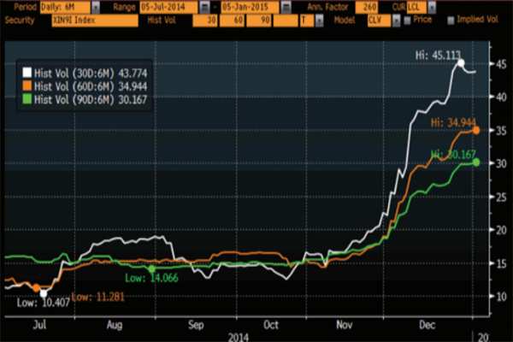
Task: Click the Hist Vol 30 day field
Action: (204, 17)
